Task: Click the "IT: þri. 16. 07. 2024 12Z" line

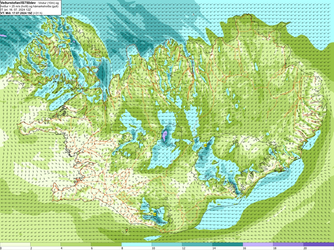Action: (x=16, y=10)
